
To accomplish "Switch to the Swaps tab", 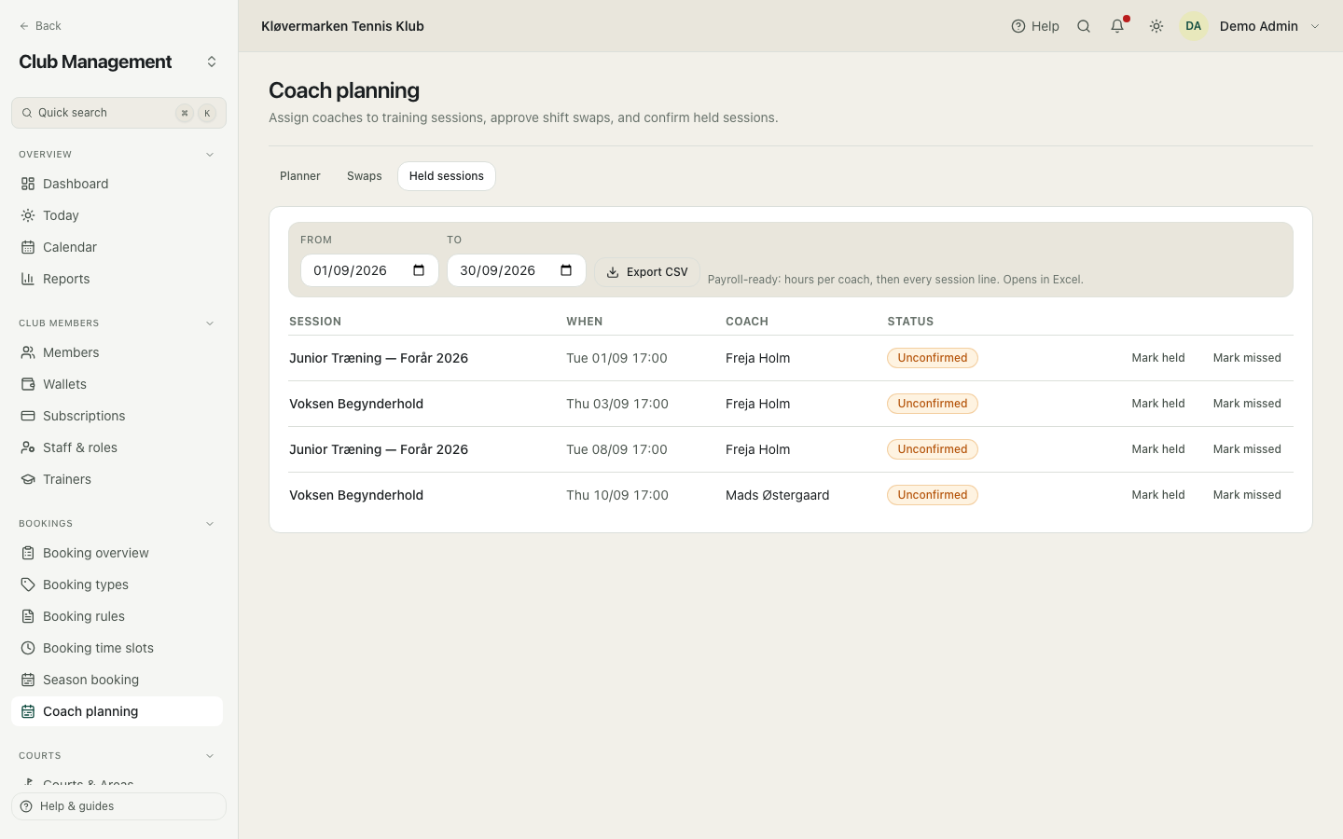I will pyautogui.click(x=365, y=176).
